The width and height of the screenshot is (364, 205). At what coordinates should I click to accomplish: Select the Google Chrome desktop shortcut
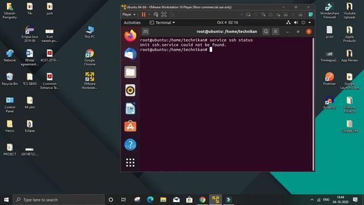pyautogui.click(x=90, y=58)
